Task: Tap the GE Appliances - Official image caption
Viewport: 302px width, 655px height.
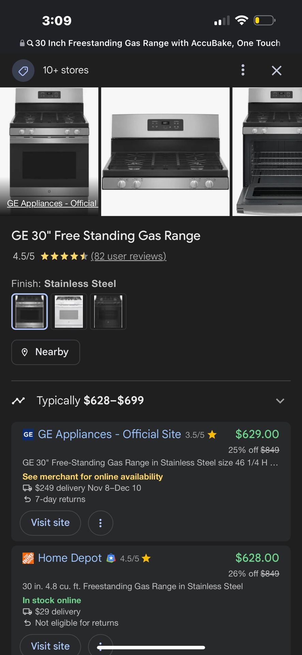Action: [52, 203]
